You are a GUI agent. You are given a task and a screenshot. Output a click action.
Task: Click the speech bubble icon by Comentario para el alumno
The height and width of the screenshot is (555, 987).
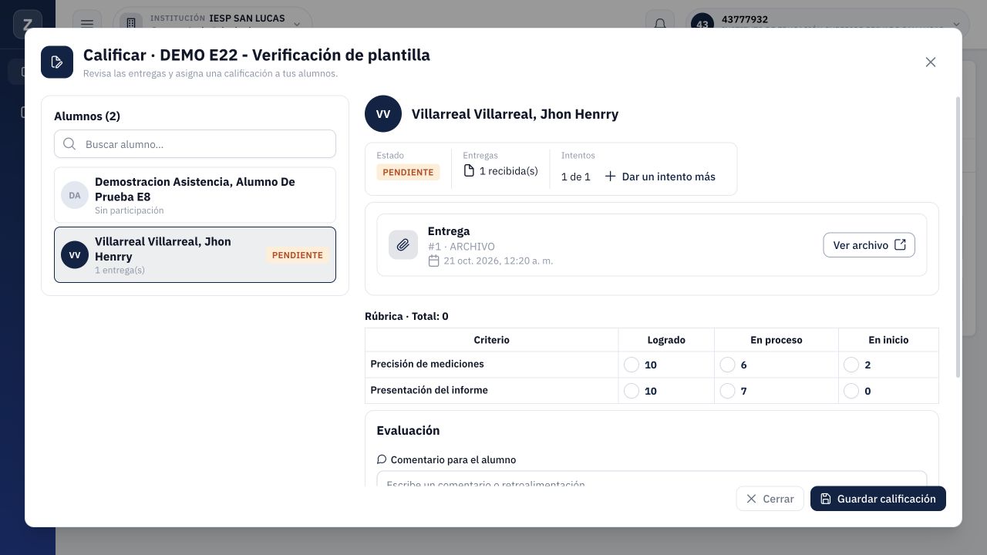pyautogui.click(x=382, y=459)
